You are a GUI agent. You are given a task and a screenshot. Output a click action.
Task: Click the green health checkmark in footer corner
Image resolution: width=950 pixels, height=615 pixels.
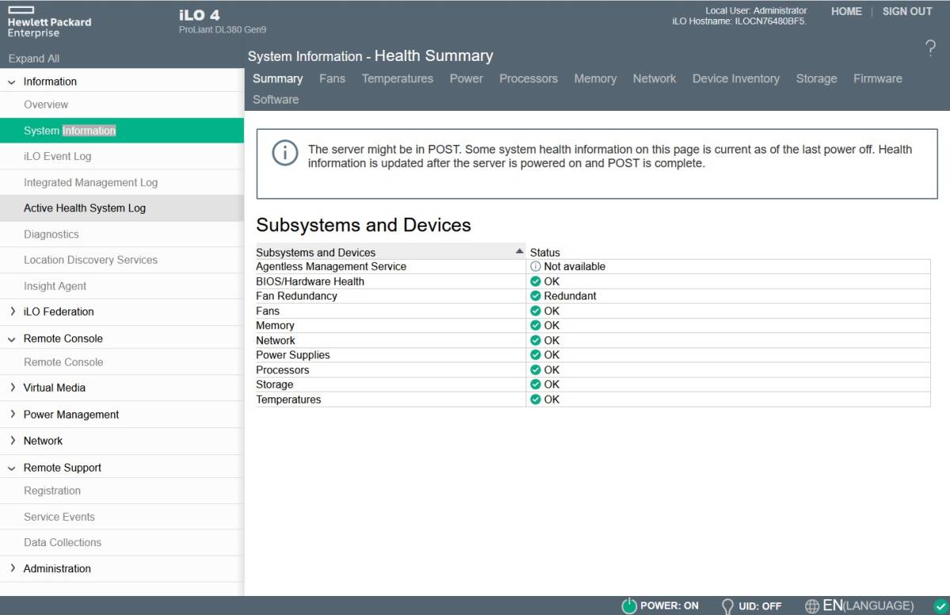[940, 606]
